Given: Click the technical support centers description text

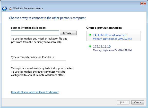Looking at the screenshot, I should tap(43, 72).
